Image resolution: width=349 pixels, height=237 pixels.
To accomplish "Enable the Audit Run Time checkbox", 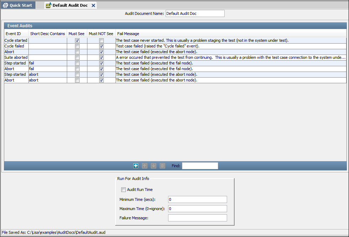I will pyautogui.click(x=123, y=190).
